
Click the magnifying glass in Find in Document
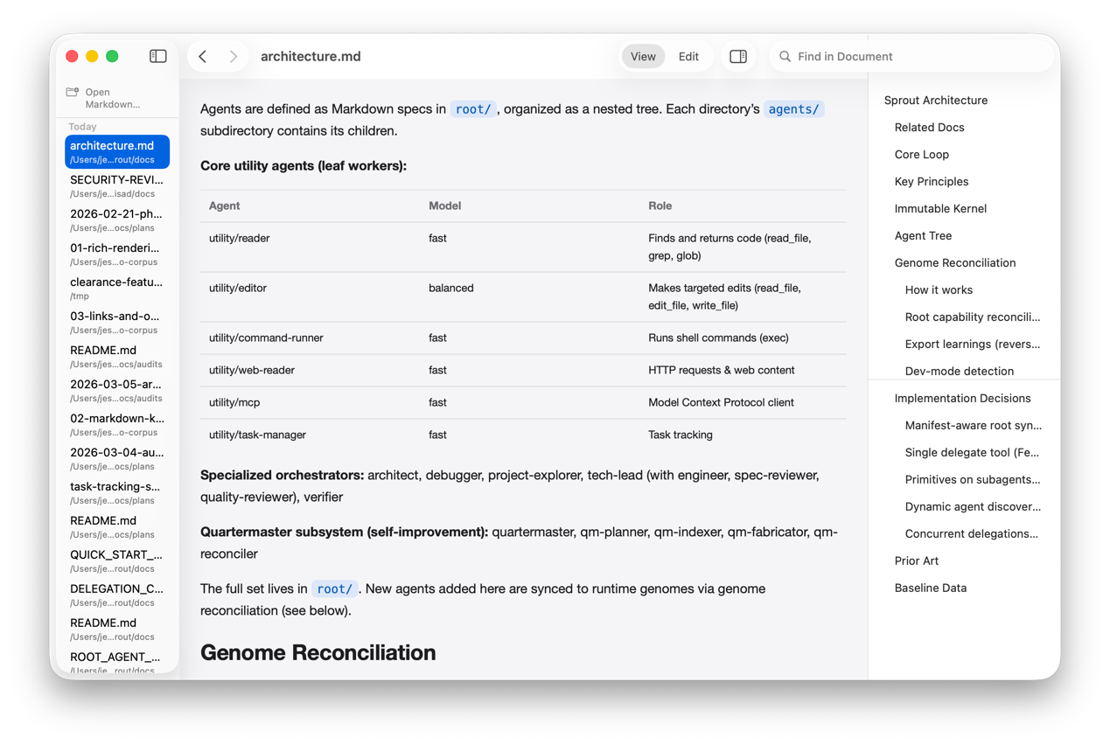coord(785,56)
